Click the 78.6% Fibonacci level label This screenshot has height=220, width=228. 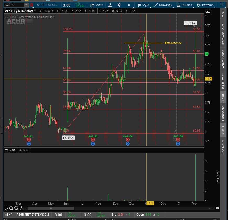(x=67, y=51)
